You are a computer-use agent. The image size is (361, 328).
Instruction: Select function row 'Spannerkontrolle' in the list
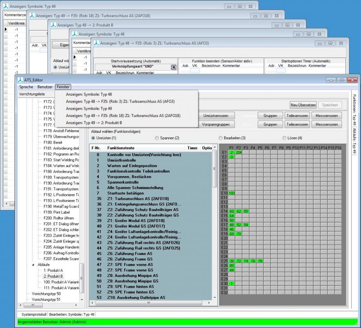tap(123, 182)
